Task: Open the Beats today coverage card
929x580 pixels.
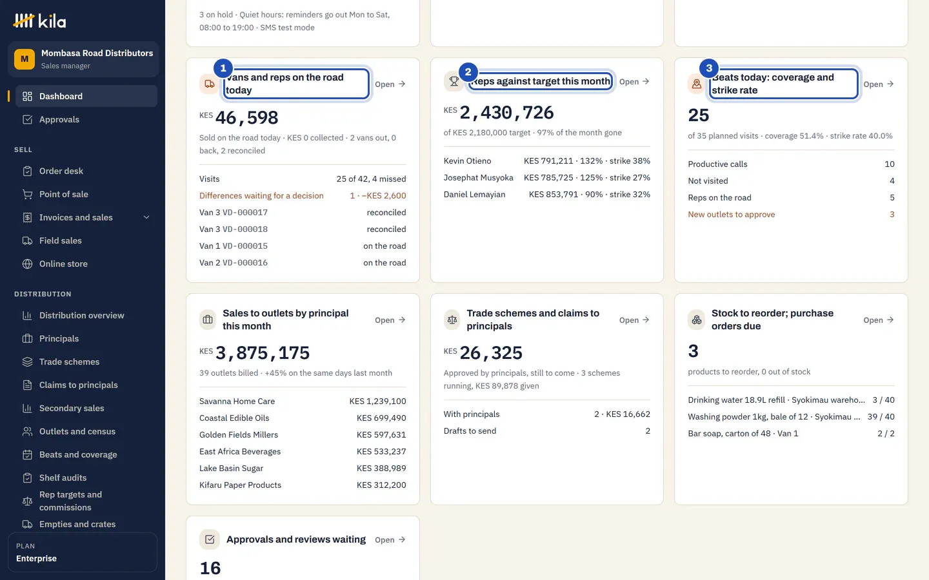Action: click(879, 84)
